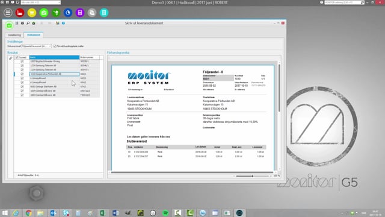Click the printer icon in window toolbar
Image resolution: width=385 pixels, height=217 pixels.
click(22, 23)
